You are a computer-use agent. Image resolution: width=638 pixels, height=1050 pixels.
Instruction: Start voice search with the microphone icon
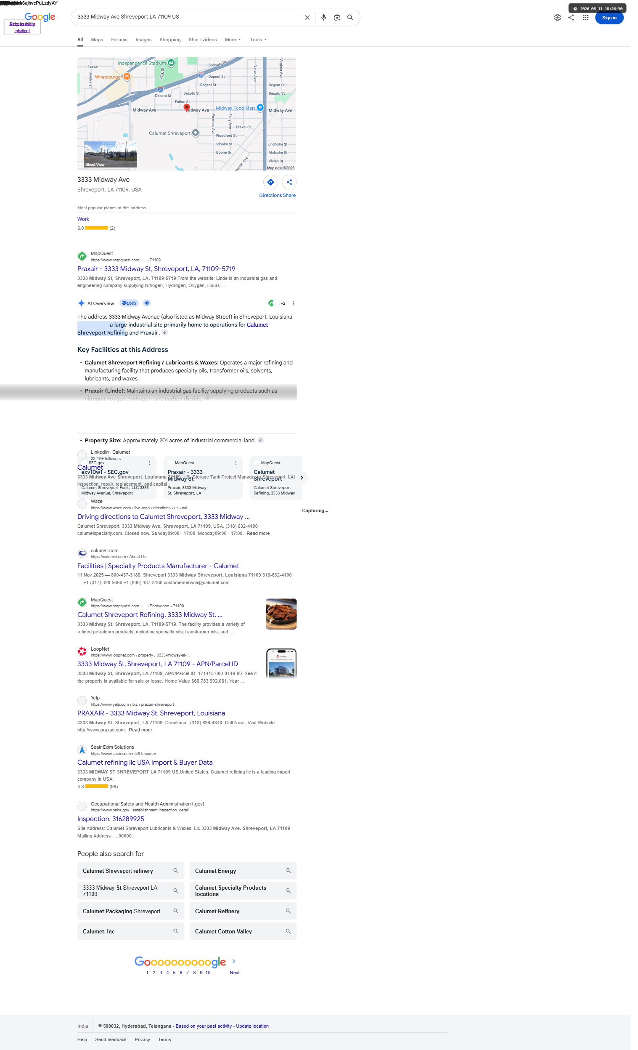pos(324,18)
